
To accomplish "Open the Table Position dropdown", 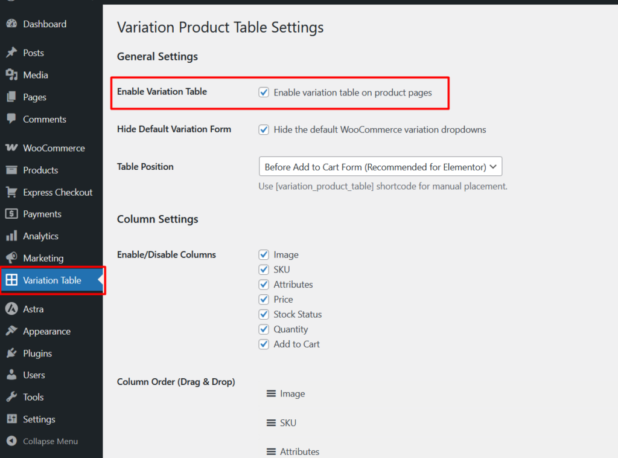I will pos(380,167).
